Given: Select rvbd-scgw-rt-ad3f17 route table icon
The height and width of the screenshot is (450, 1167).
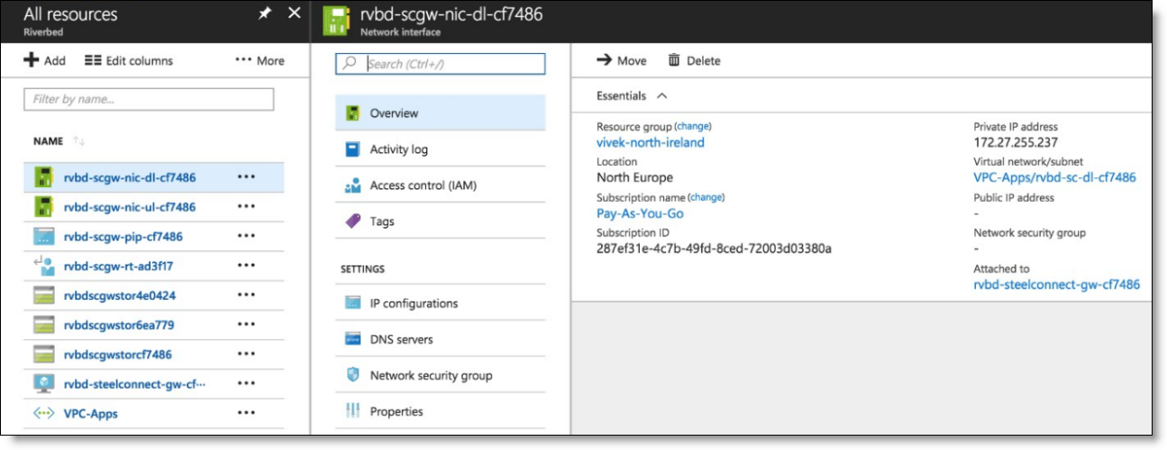Looking at the screenshot, I should click(x=44, y=265).
